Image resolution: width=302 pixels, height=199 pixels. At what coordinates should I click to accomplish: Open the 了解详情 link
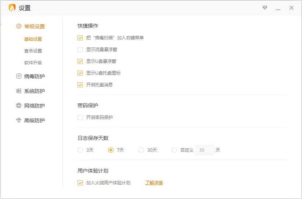[x=154, y=182]
